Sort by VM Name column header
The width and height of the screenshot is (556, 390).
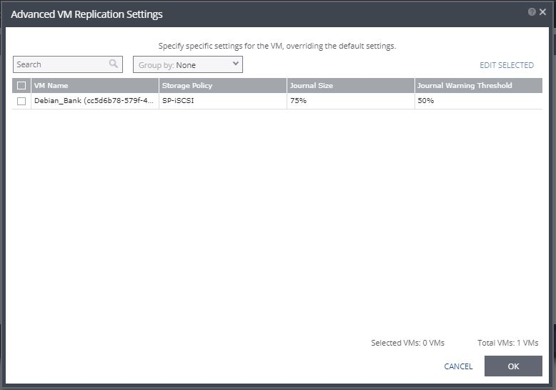(x=95, y=86)
